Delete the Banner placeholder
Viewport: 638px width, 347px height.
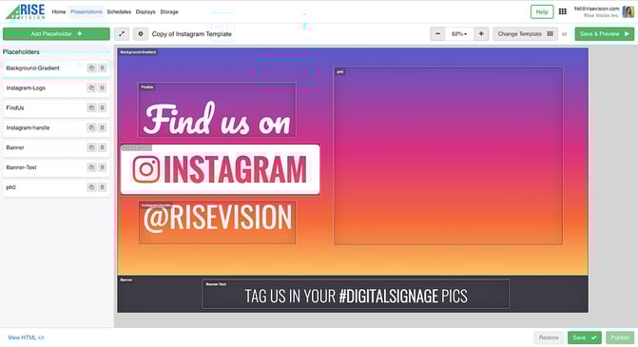[x=102, y=147]
